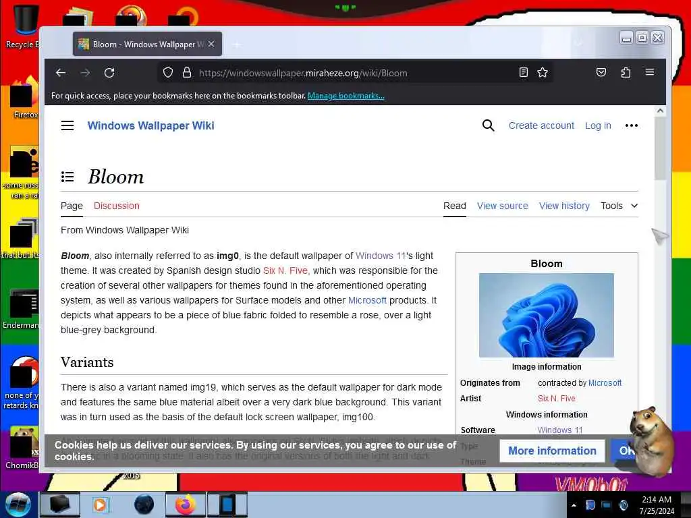Reload the page with the refresh icon
Viewport: 691px width, 518px height.
109,73
